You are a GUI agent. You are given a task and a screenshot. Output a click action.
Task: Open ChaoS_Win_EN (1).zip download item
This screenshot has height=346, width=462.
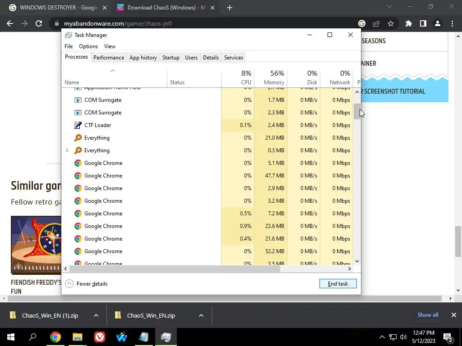tap(50, 315)
